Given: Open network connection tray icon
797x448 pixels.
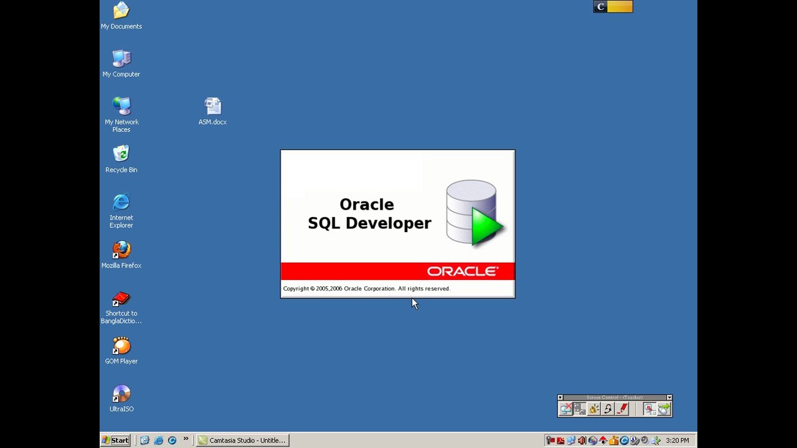Looking at the screenshot, I should pos(571,441).
